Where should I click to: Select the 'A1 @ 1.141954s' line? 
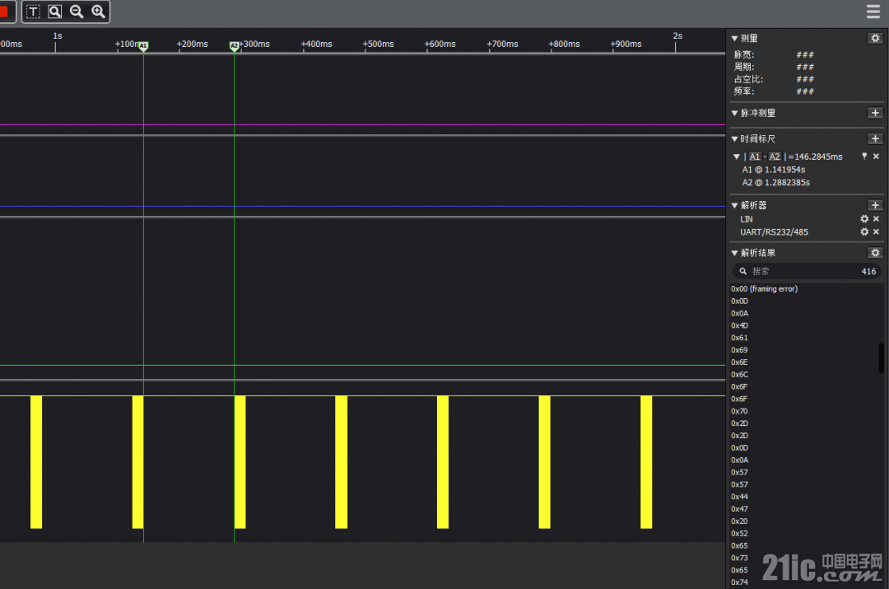point(773,170)
